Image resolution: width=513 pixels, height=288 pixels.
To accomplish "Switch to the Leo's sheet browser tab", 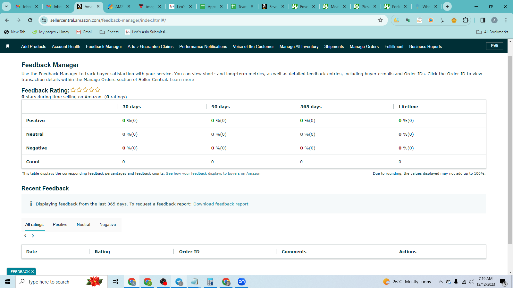I will click(180, 6).
